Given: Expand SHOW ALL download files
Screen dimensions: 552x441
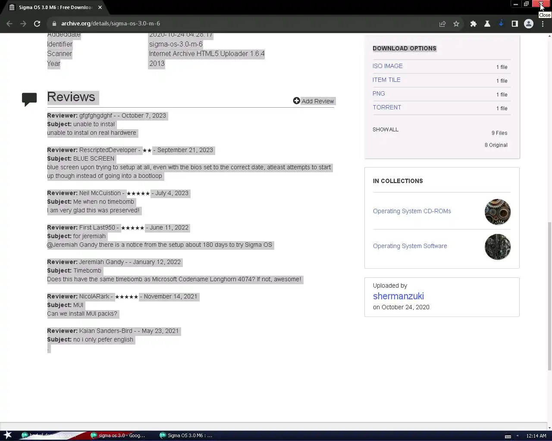Looking at the screenshot, I should pos(386,129).
